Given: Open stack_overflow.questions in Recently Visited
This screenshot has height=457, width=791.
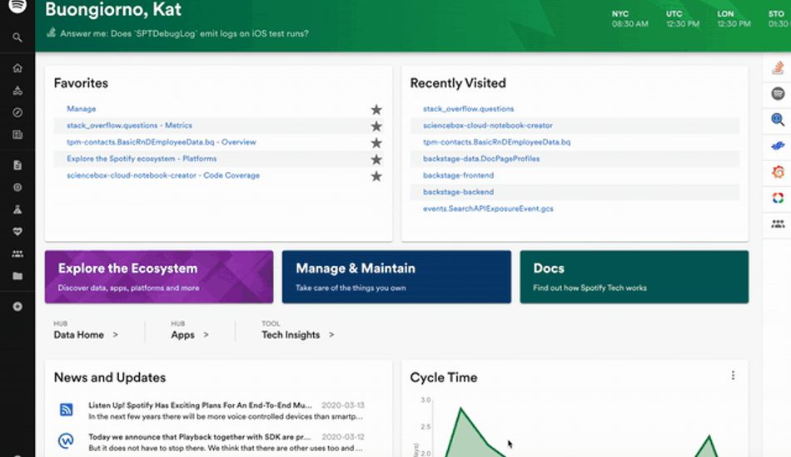Looking at the screenshot, I should point(468,109).
